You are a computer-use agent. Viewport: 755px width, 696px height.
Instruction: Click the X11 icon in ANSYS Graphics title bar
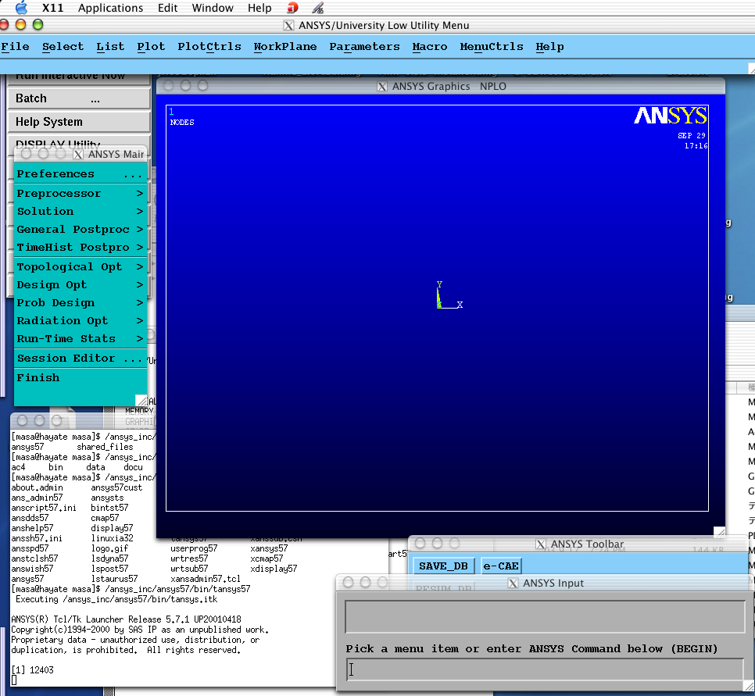coord(382,87)
